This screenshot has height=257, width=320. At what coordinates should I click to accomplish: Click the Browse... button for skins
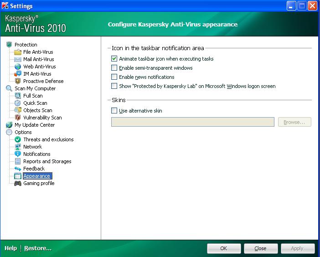coord(294,122)
